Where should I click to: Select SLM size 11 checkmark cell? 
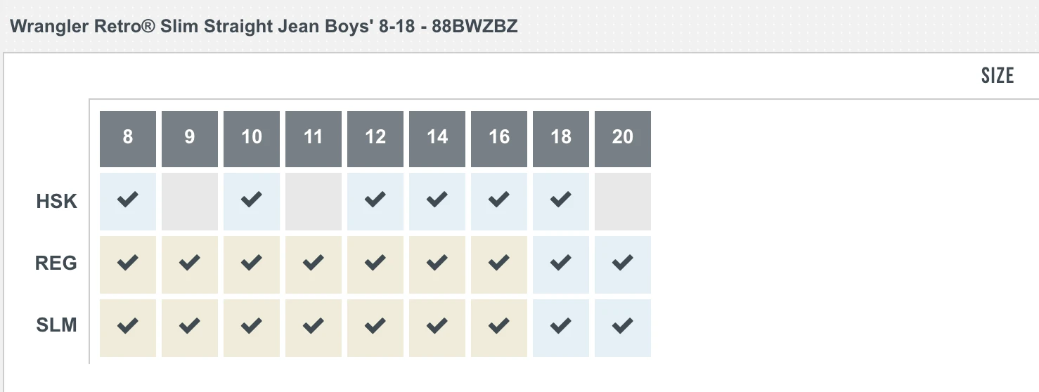(x=314, y=327)
